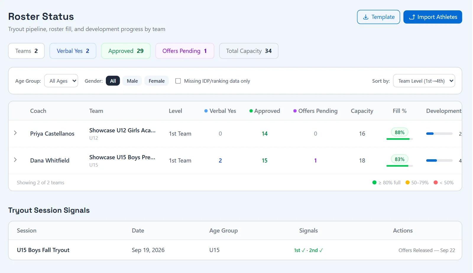The height and width of the screenshot is (273, 473).
Task: Click Offers Pending count 1 in Dana's row
Action: [x=315, y=160]
